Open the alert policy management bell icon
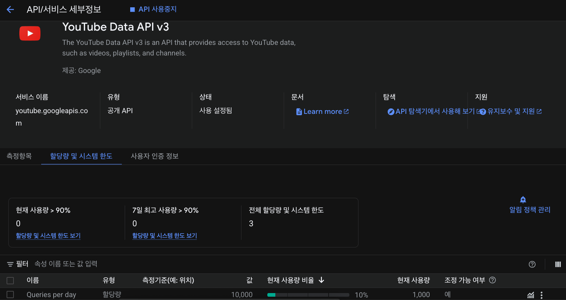Screen dimensions: 566x300 [523, 200]
